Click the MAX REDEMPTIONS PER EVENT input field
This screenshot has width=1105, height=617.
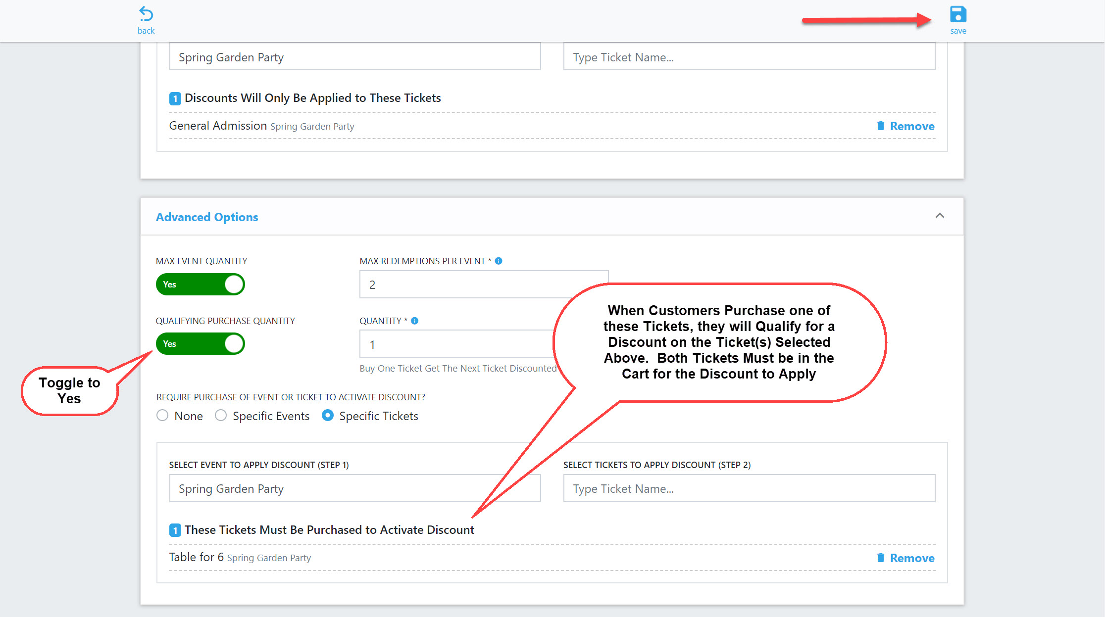point(485,284)
